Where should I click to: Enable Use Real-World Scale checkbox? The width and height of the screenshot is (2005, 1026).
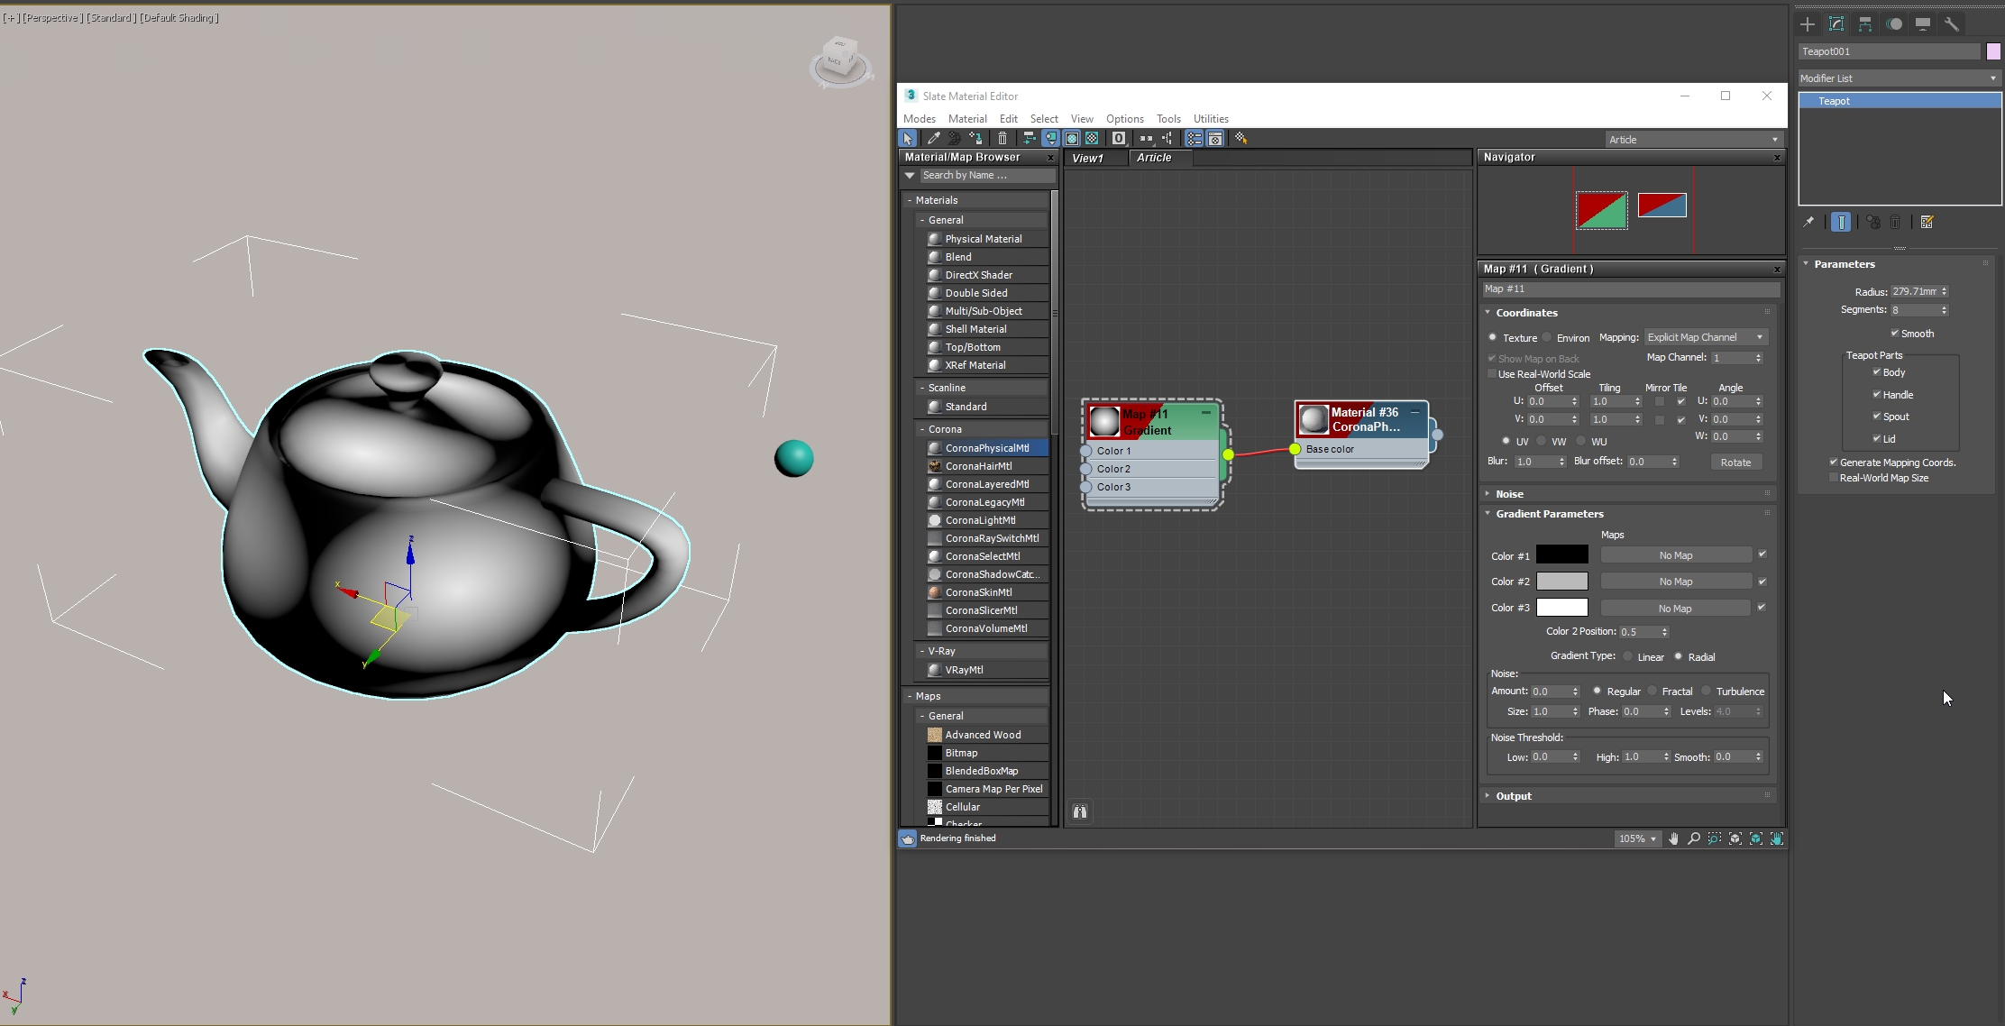(x=1492, y=374)
